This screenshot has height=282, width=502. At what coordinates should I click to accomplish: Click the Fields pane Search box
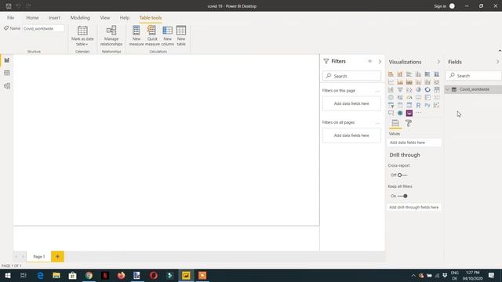(474, 76)
